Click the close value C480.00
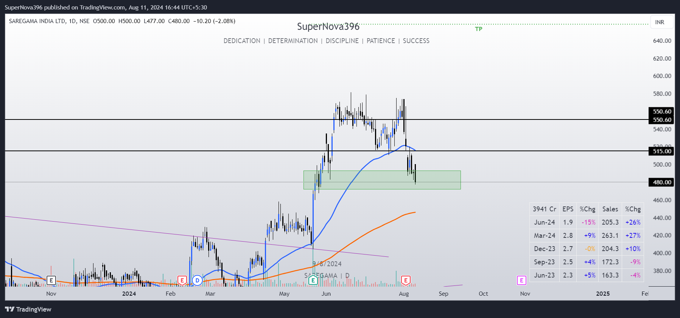Viewport: 680px width, 318px height. coord(179,21)
